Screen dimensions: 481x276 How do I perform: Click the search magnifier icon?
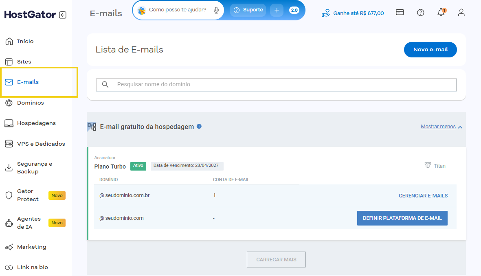[x=105, y=84]
